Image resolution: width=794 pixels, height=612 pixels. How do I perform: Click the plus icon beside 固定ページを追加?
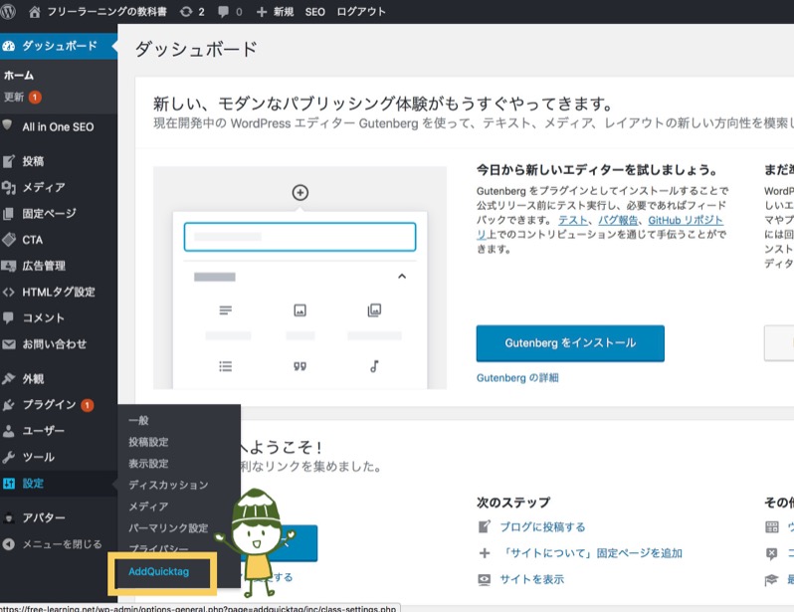tap(485, 553)
